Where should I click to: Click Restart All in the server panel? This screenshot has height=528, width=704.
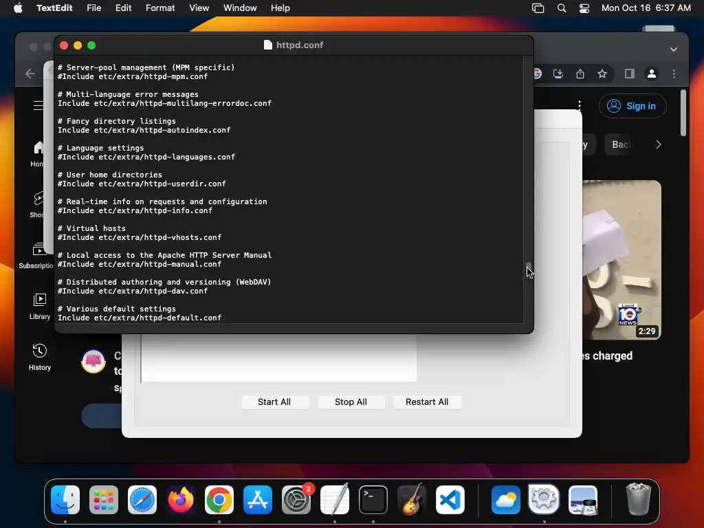427,401
